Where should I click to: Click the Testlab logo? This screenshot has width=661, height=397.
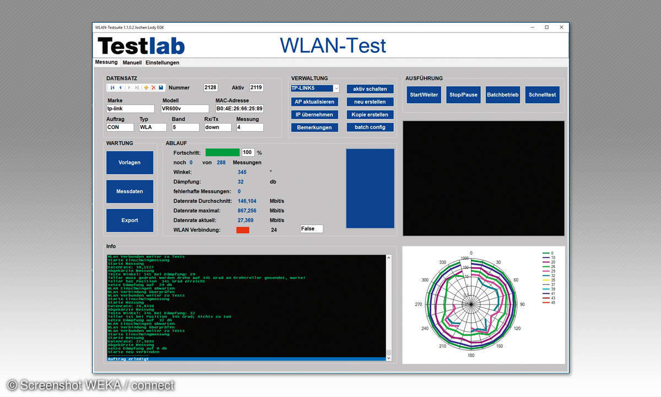[141, 46]
